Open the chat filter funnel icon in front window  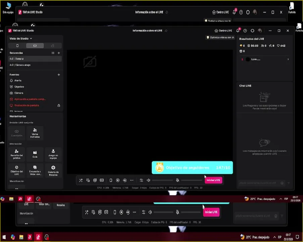(289, 183)
